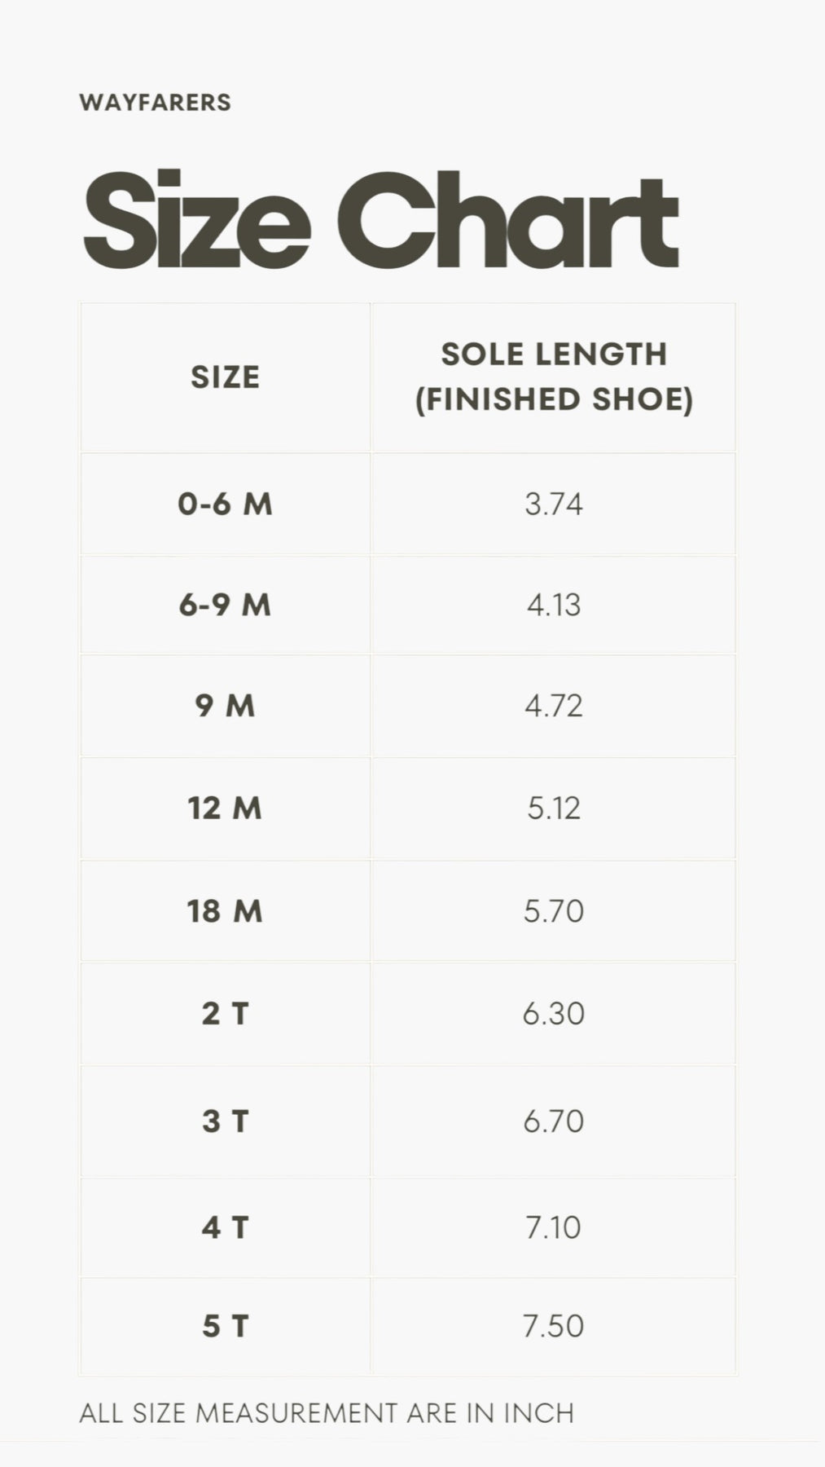Pick the 18 M size cell
This screenshot has width=825, height=1467.
click(226, 910)
